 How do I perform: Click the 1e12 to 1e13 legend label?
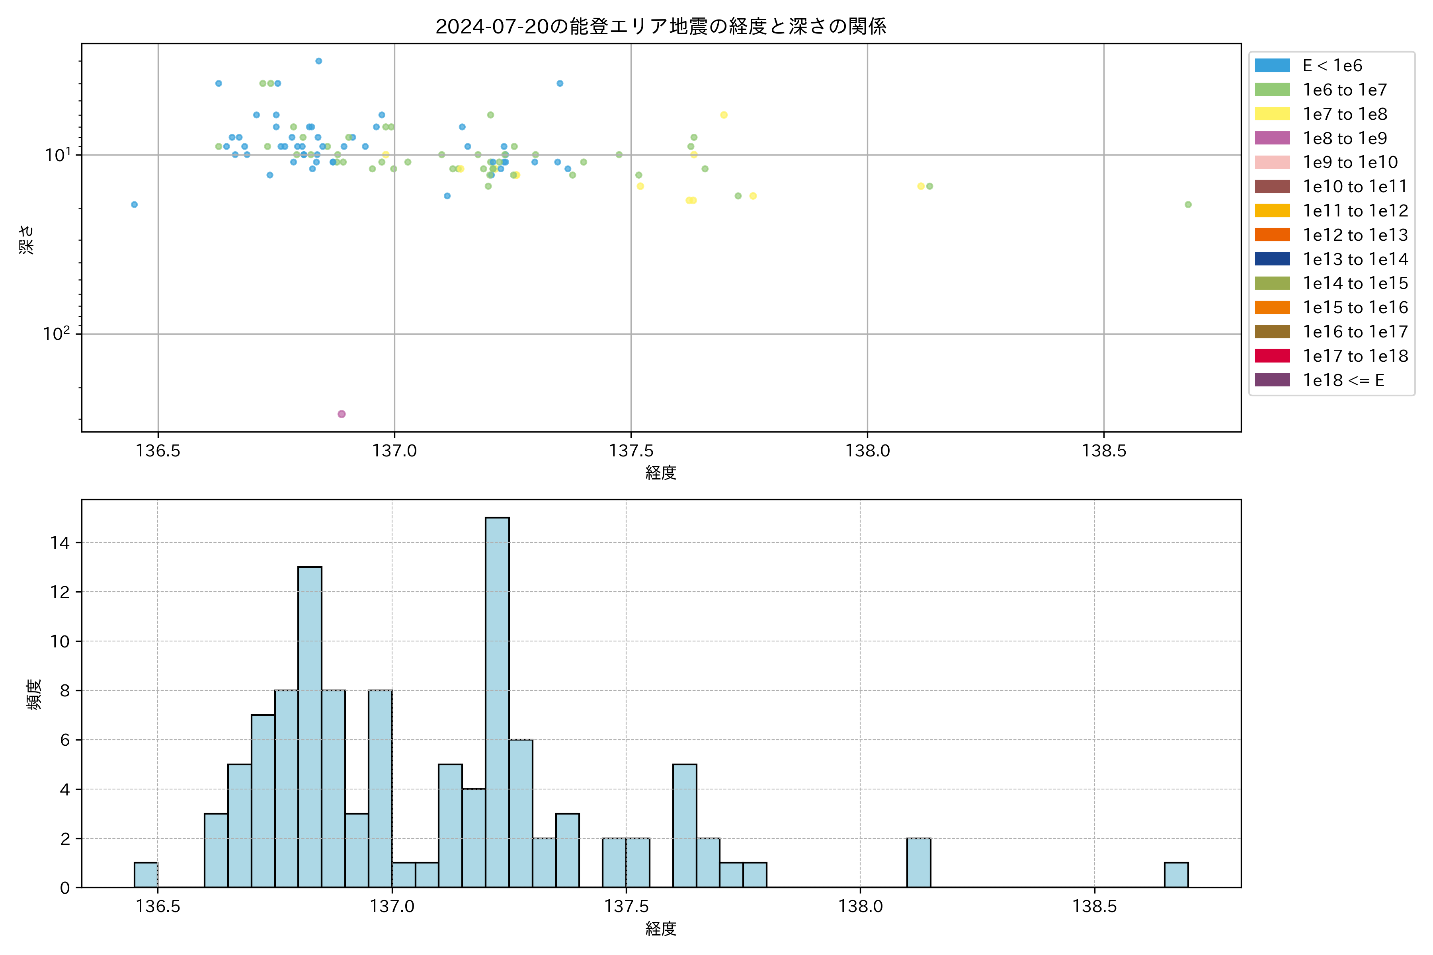(x=1355, y=235)
